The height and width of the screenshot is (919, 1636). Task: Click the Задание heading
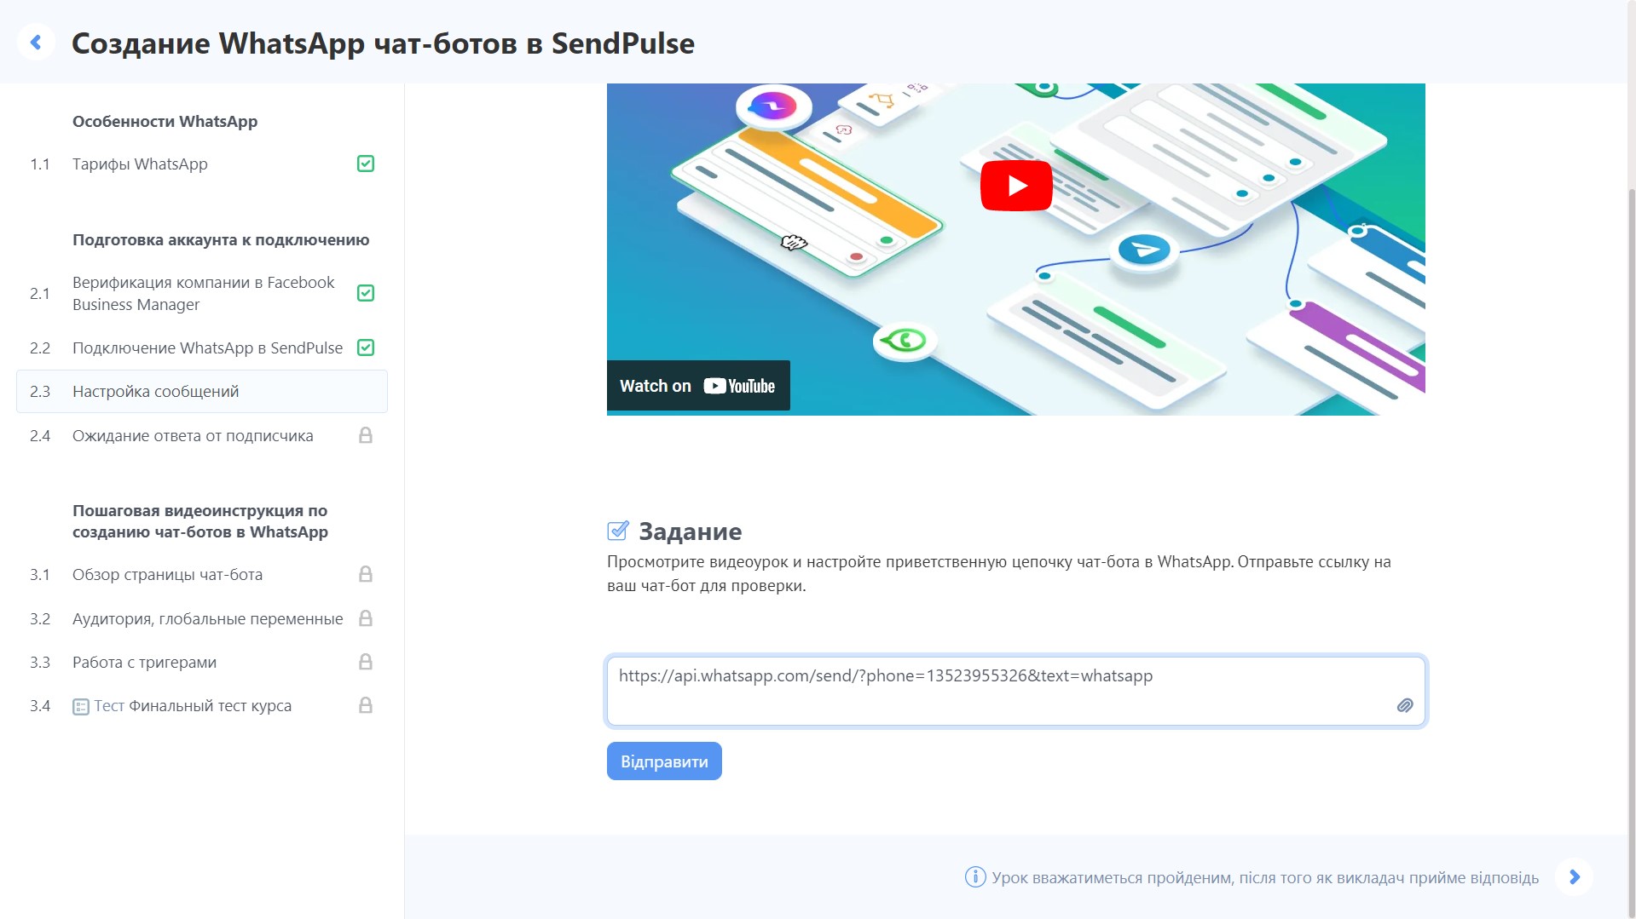click(x=690, y=531)
